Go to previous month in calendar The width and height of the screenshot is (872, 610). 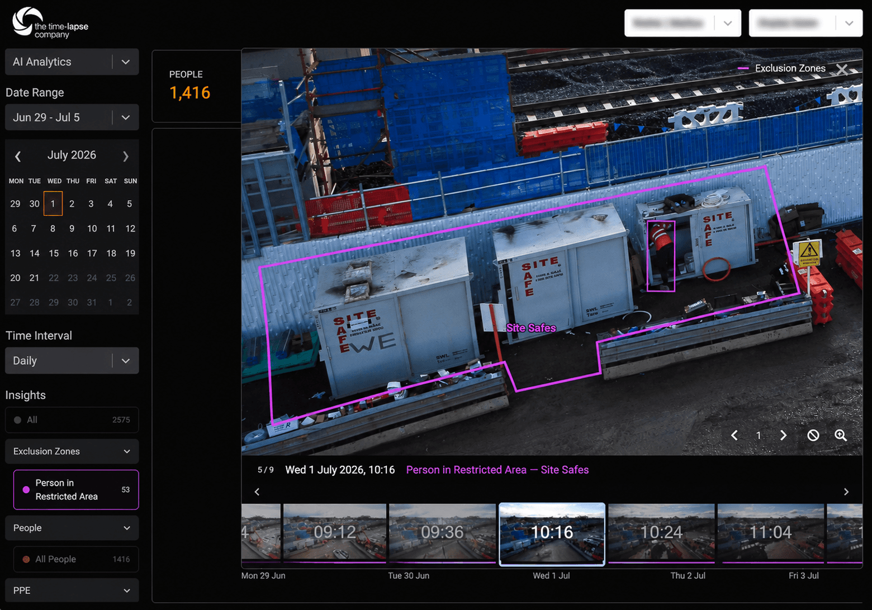[18, 156]
